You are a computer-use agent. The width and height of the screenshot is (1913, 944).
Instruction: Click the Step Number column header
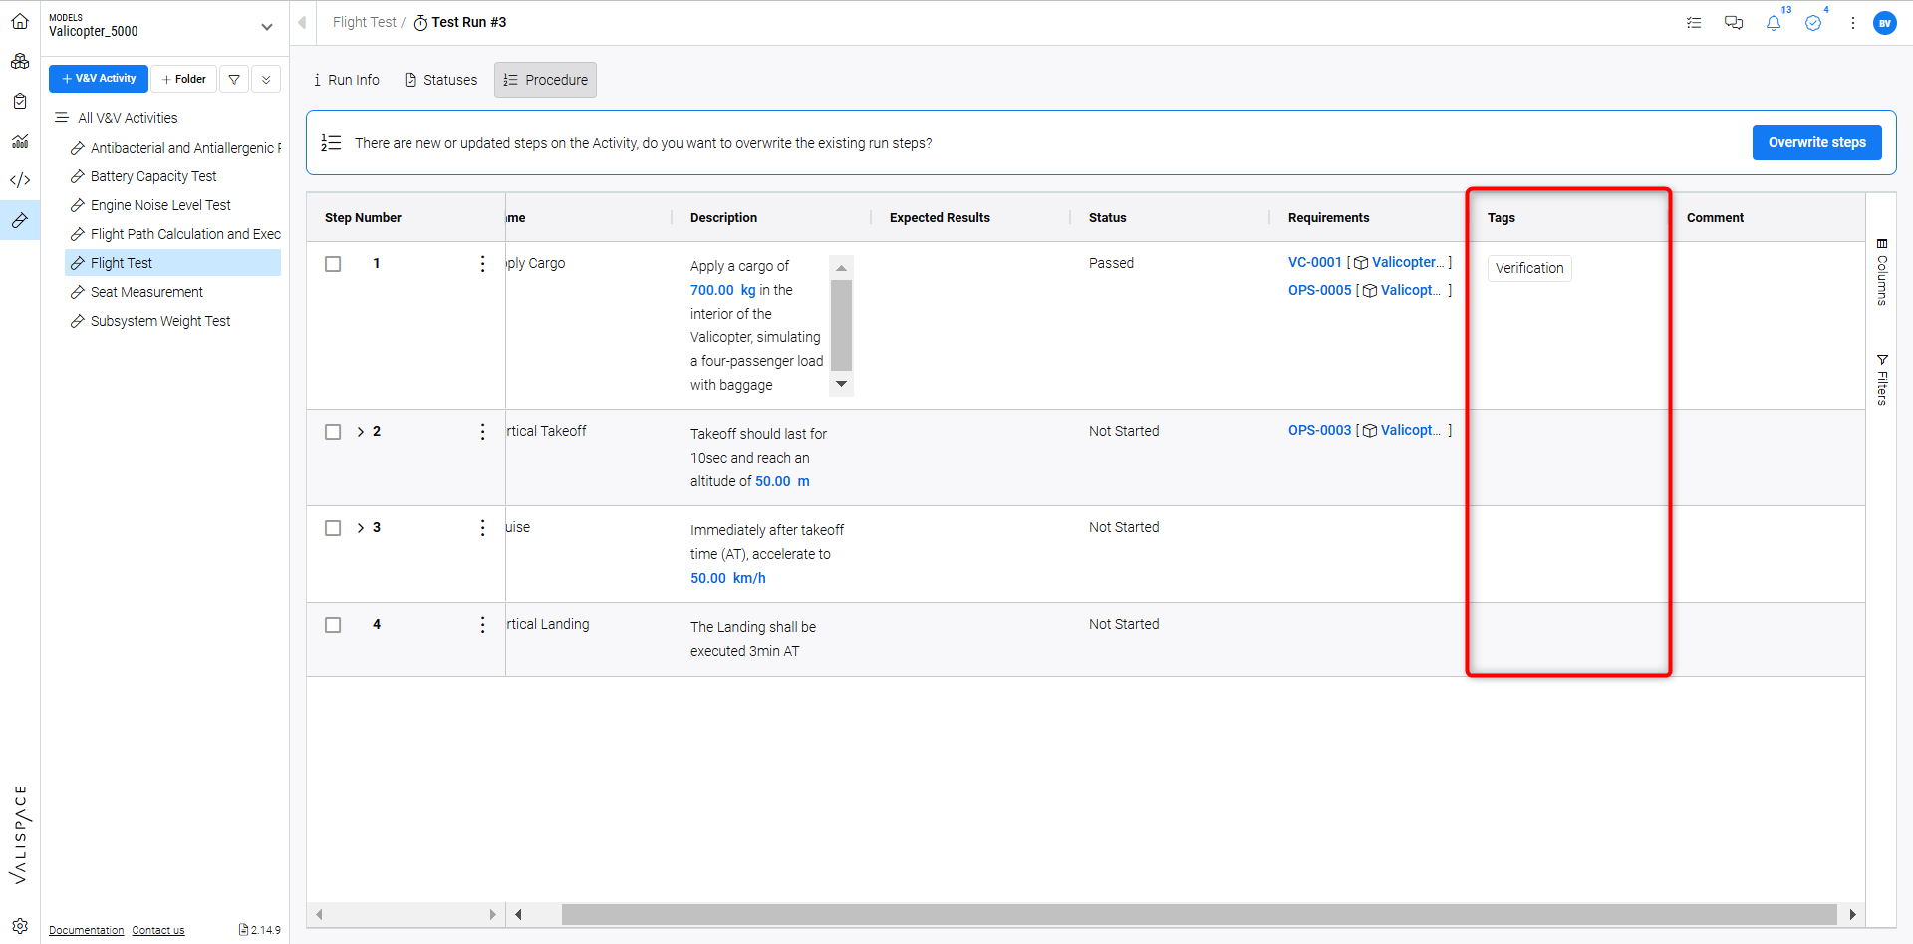point(363,217)
